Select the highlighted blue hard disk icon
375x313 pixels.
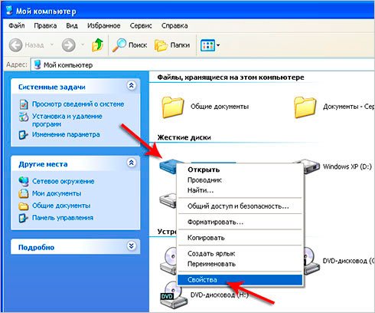168,166
